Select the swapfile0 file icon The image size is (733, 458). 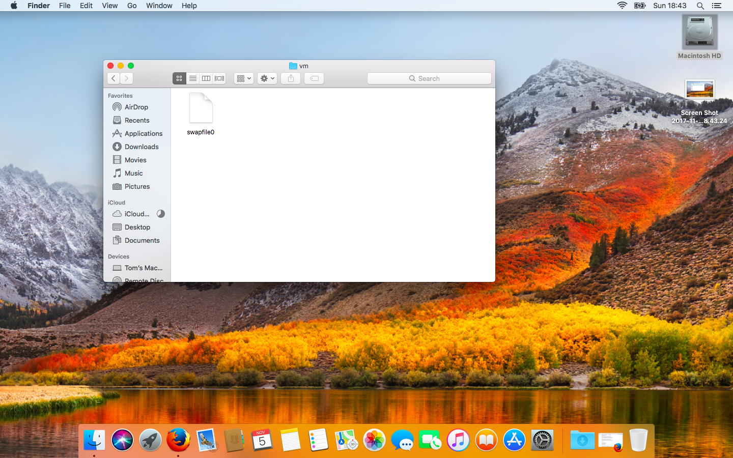tap(201, 108)
